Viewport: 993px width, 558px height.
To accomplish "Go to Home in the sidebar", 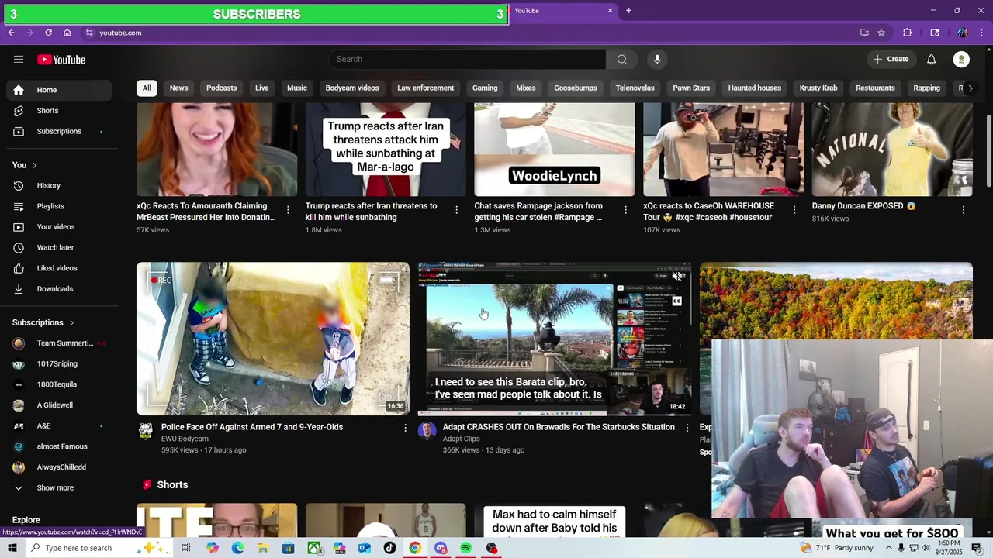I will 59,90.
